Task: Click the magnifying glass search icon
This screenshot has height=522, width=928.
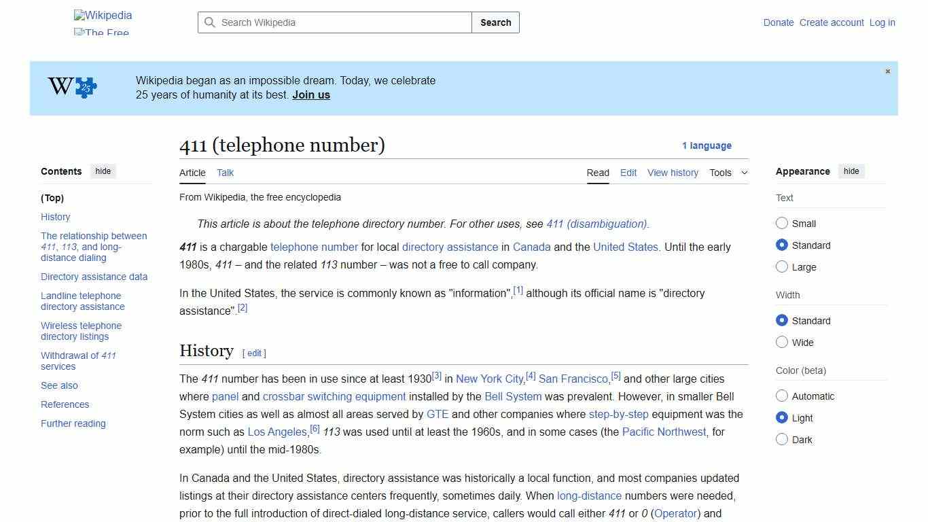Action: tap(210, 22)
